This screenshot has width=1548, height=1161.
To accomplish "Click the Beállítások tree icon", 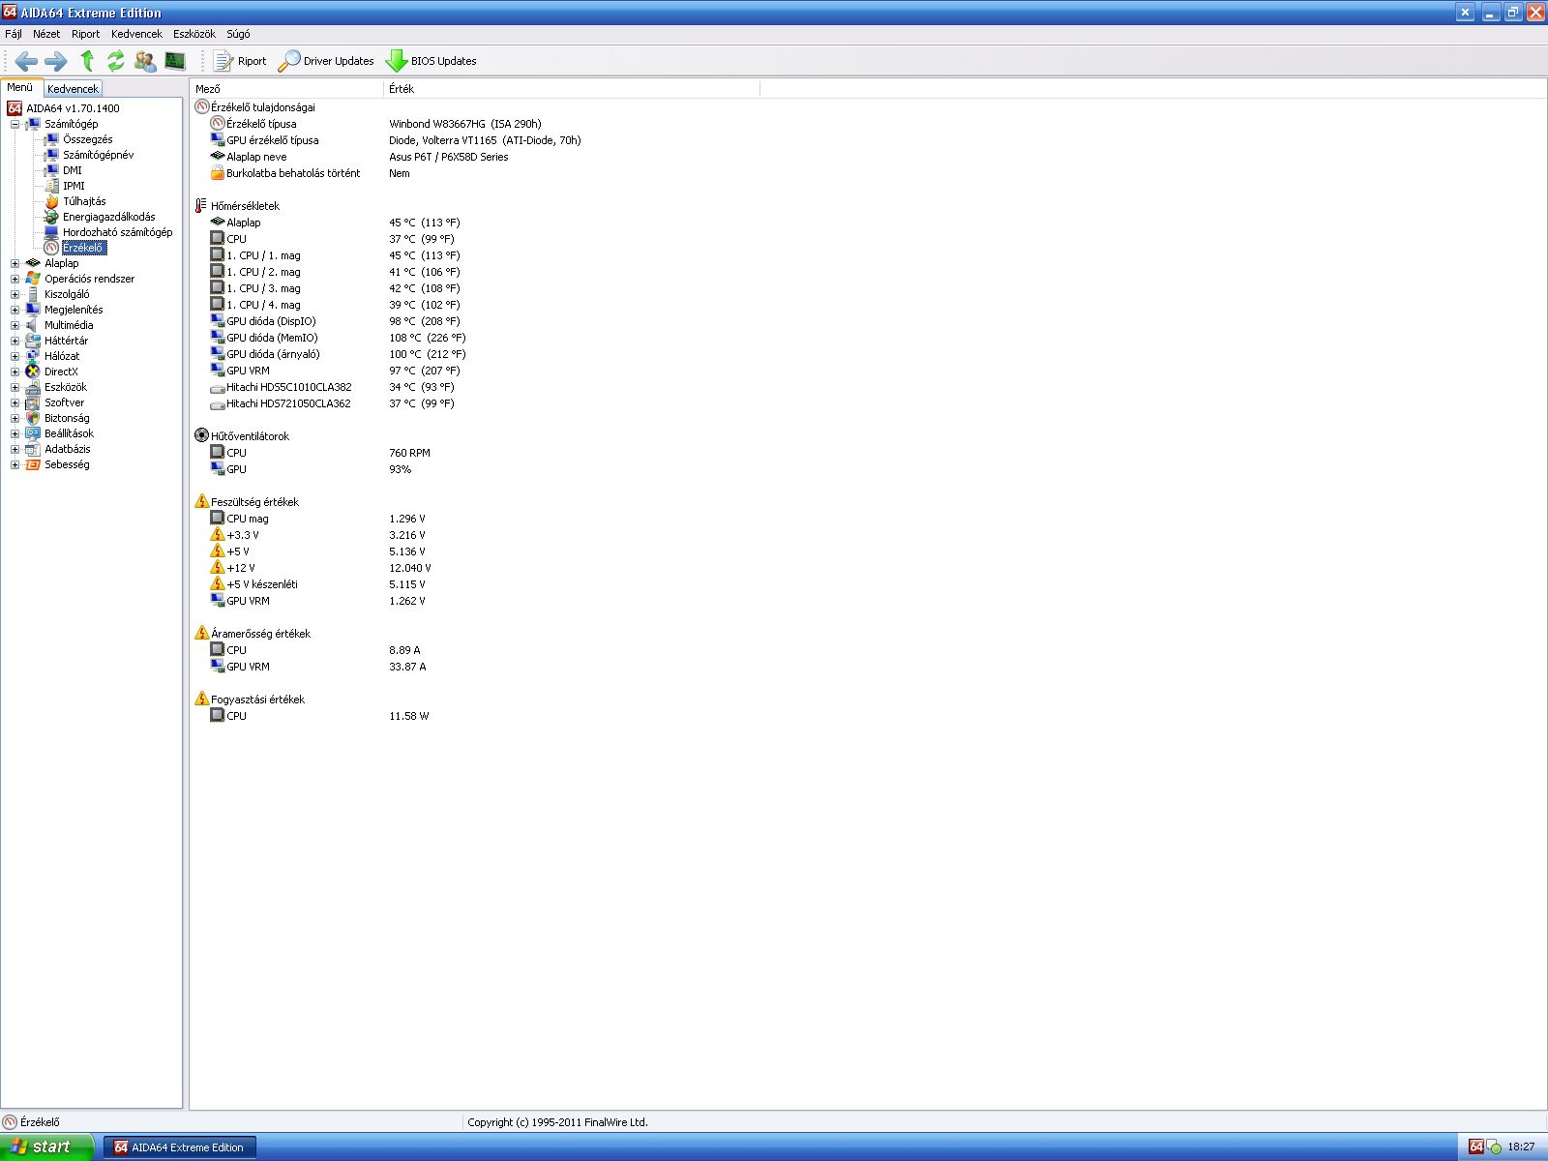I will (33, 433).
